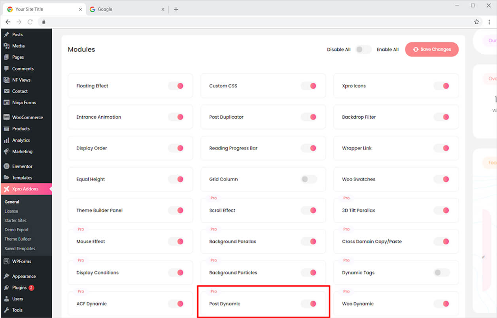Disable the Wrapper Link toggle
The width and height of the screenshot is (497, 318).
point(442,148)
